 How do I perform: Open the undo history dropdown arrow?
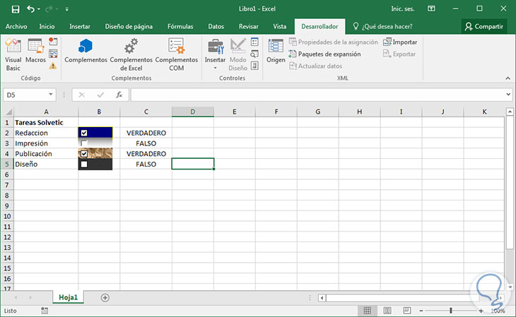[39, 9]
